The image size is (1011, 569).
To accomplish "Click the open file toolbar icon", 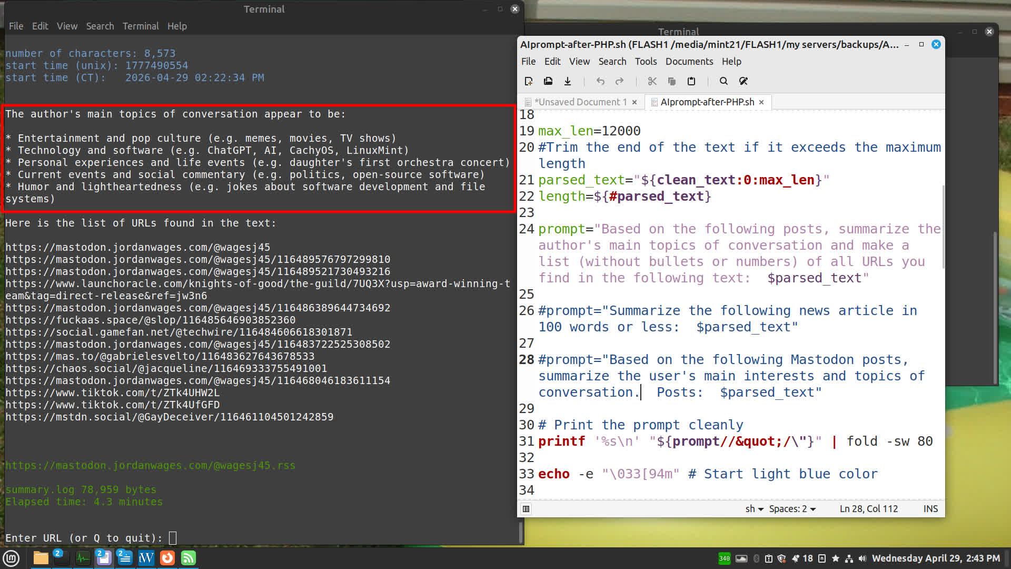I will coord(548,81).
